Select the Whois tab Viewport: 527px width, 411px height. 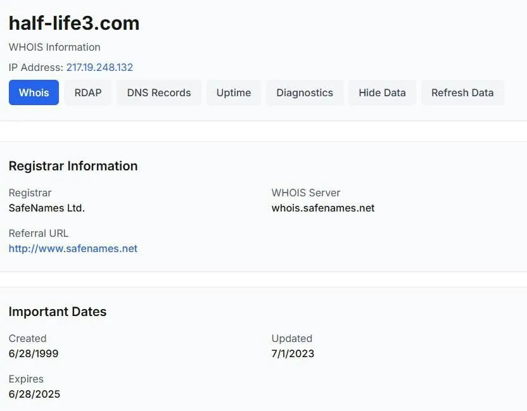[34, 92]
